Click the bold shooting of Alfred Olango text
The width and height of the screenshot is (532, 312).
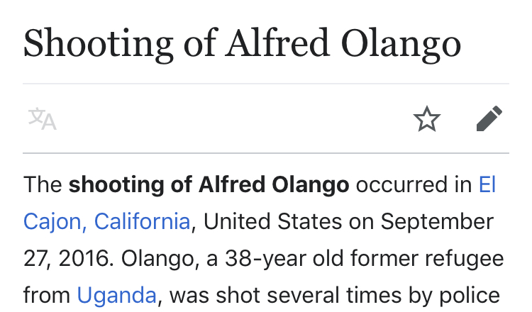tap(209, 185)
